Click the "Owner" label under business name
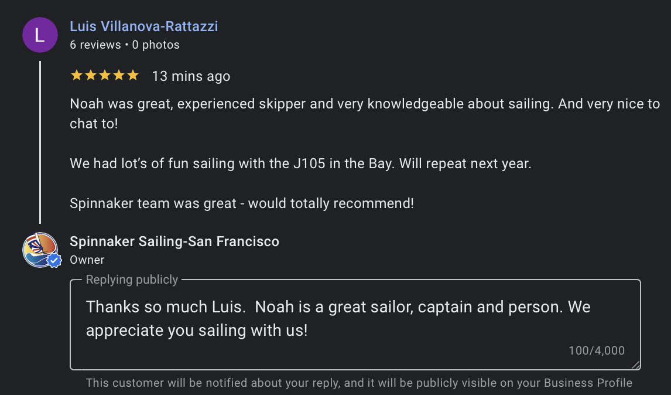 click(x=87, y=260)
